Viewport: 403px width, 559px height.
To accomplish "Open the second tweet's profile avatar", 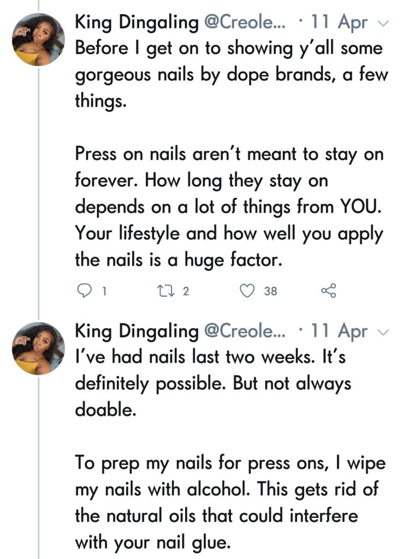I will [x=39, y=349].
